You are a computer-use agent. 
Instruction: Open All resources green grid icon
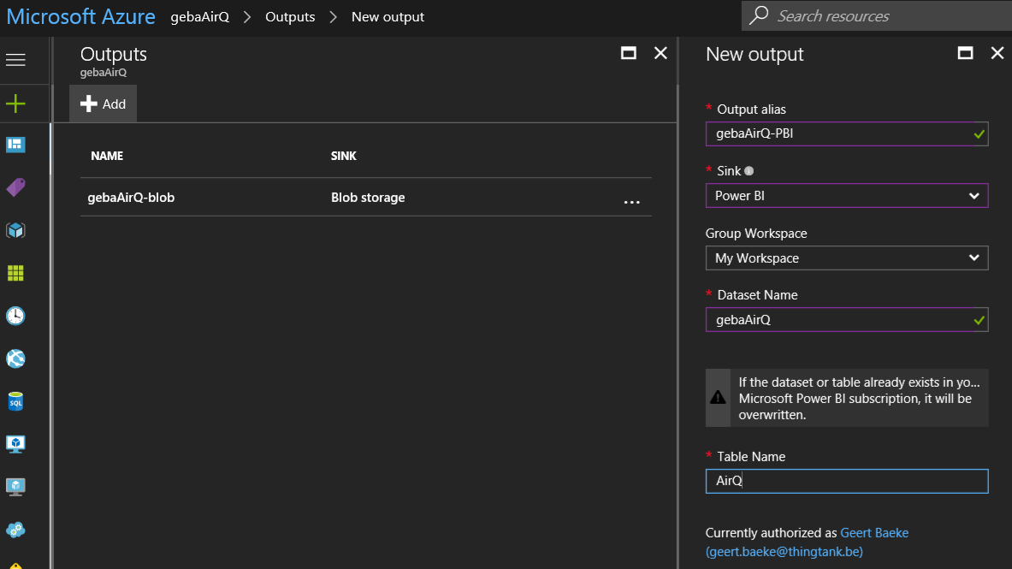click(15, 273)
